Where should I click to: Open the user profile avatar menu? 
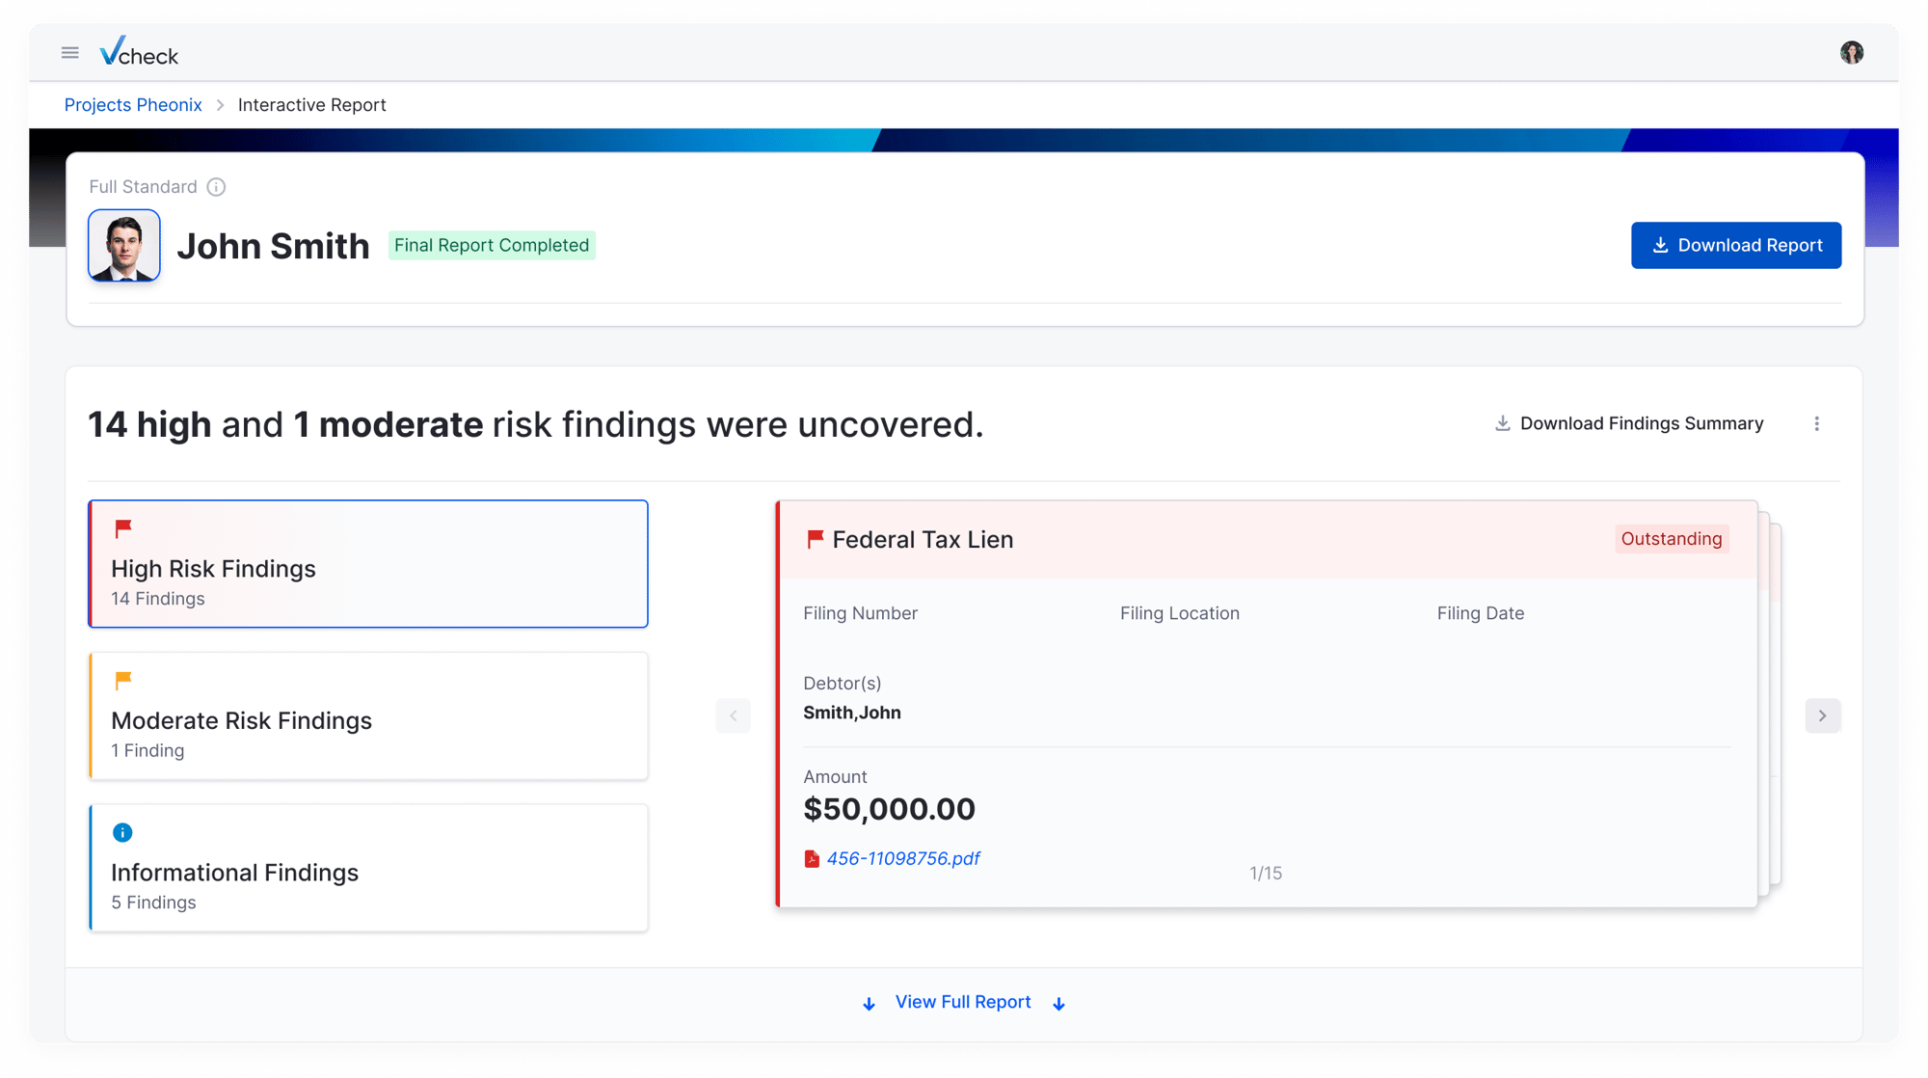(x=1851, y=53)
